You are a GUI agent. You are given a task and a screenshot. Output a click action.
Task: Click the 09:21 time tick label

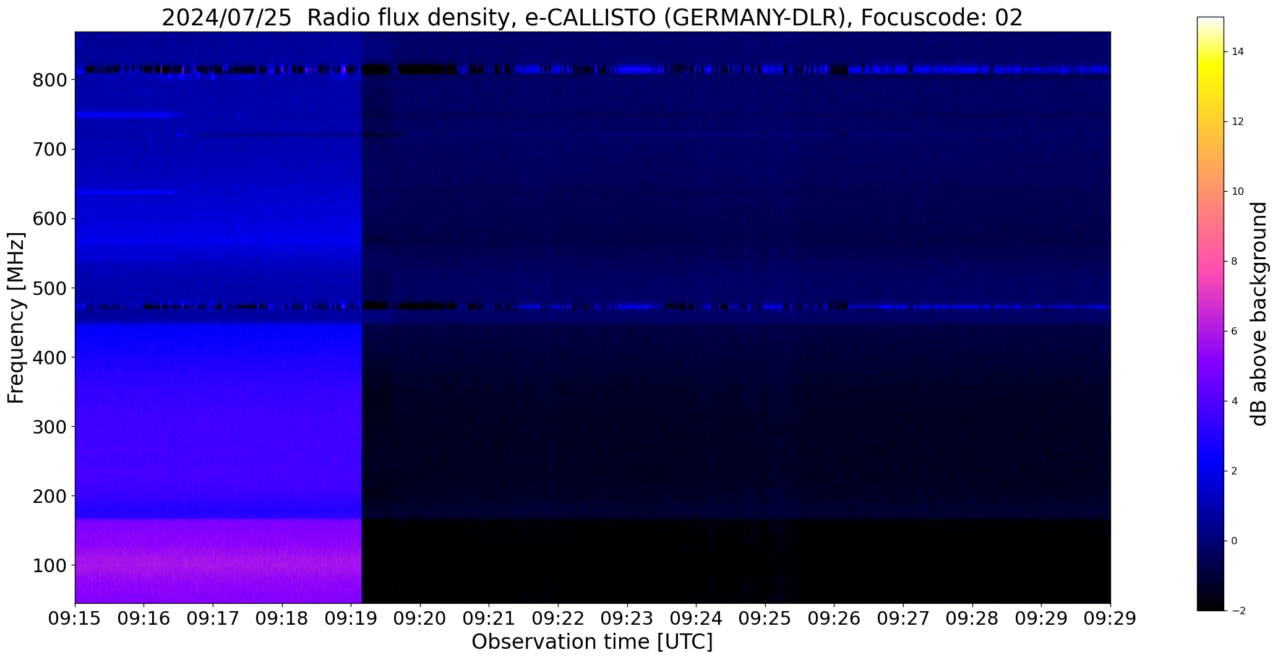click(489, 619)
